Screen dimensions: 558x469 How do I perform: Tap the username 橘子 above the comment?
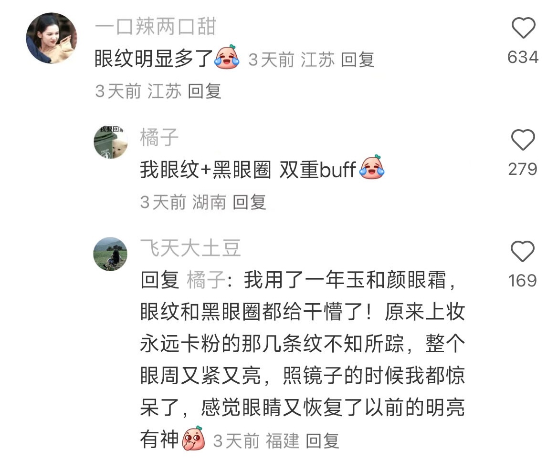coord(159,137)
